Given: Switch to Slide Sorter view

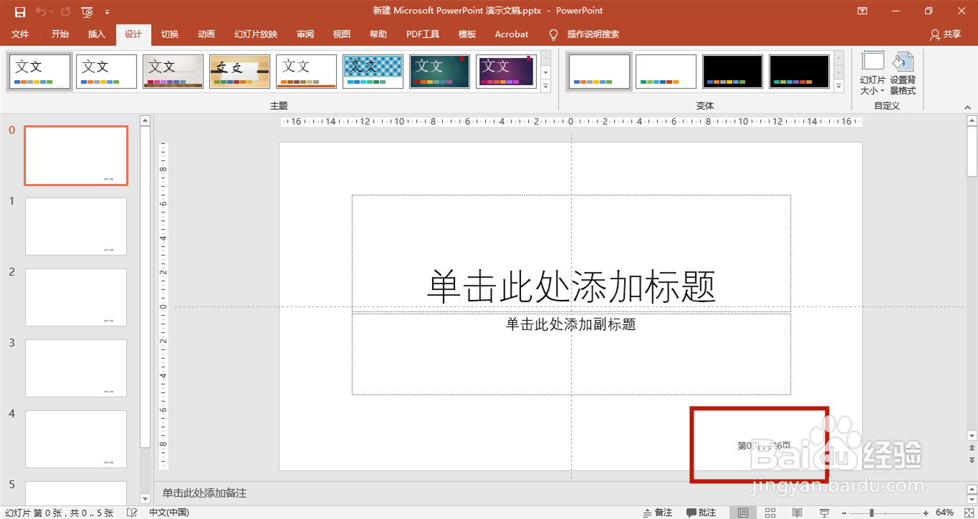Looking at the screenshot, I should [x=770, y=512].
